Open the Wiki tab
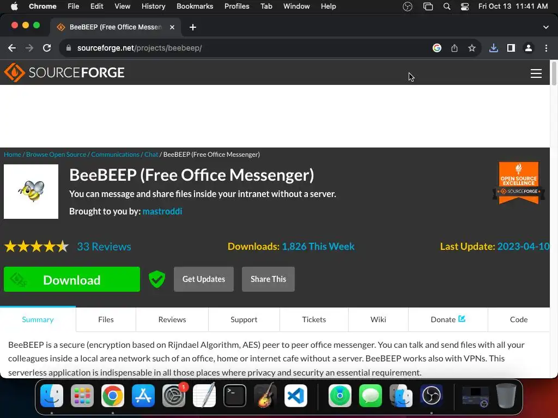Viewport: 558px width, 418px height. pos(378,319)
